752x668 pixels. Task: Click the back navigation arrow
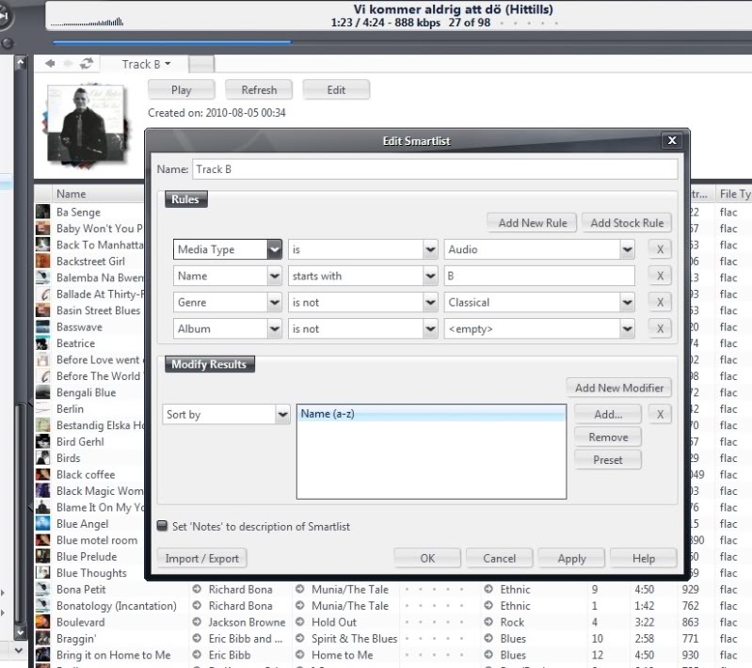[x=50, y=63]
